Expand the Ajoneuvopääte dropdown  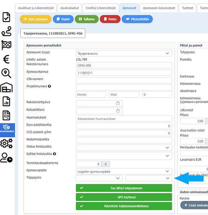[124, 172]
